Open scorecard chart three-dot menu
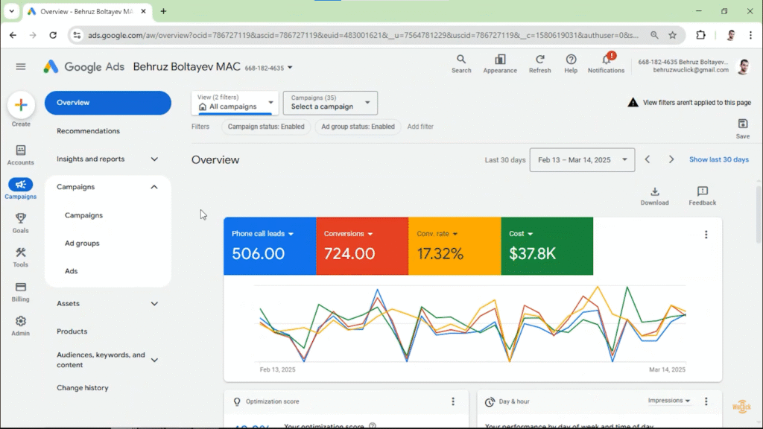The image size is (763, 429). pyautogui.click(x=706, y=235)
